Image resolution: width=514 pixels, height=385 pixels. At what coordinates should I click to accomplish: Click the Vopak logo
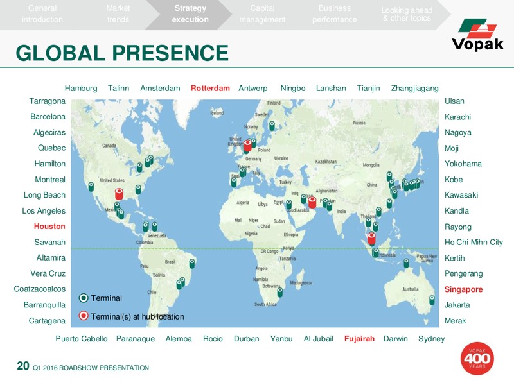click(477, 35)
